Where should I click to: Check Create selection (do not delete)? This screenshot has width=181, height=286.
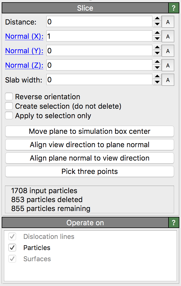(x=9, y=106)
